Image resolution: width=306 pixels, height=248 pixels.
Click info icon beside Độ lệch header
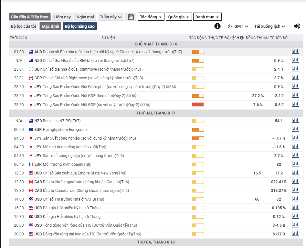tap(242, 38)
